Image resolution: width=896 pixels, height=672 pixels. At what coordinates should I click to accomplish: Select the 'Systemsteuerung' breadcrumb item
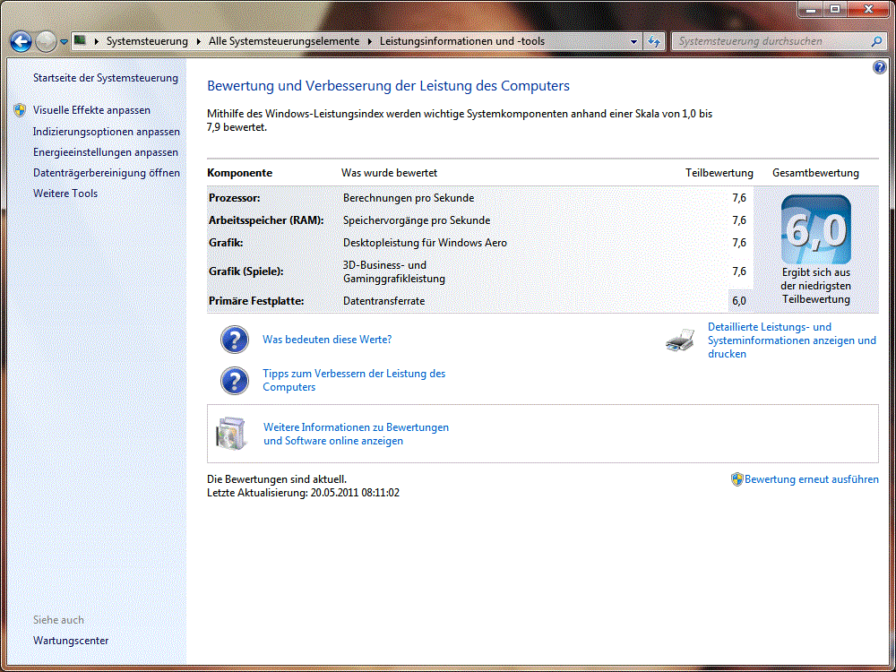point(147,41)
